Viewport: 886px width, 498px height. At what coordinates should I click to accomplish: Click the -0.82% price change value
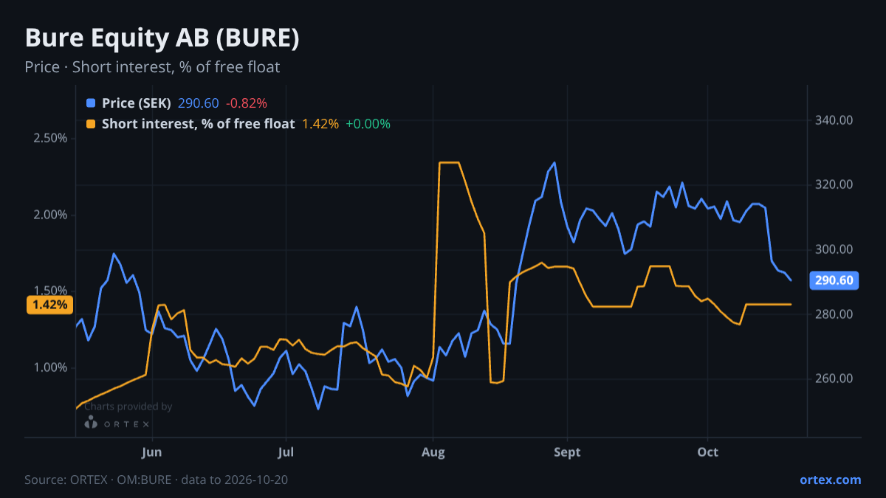pos(246,103)
